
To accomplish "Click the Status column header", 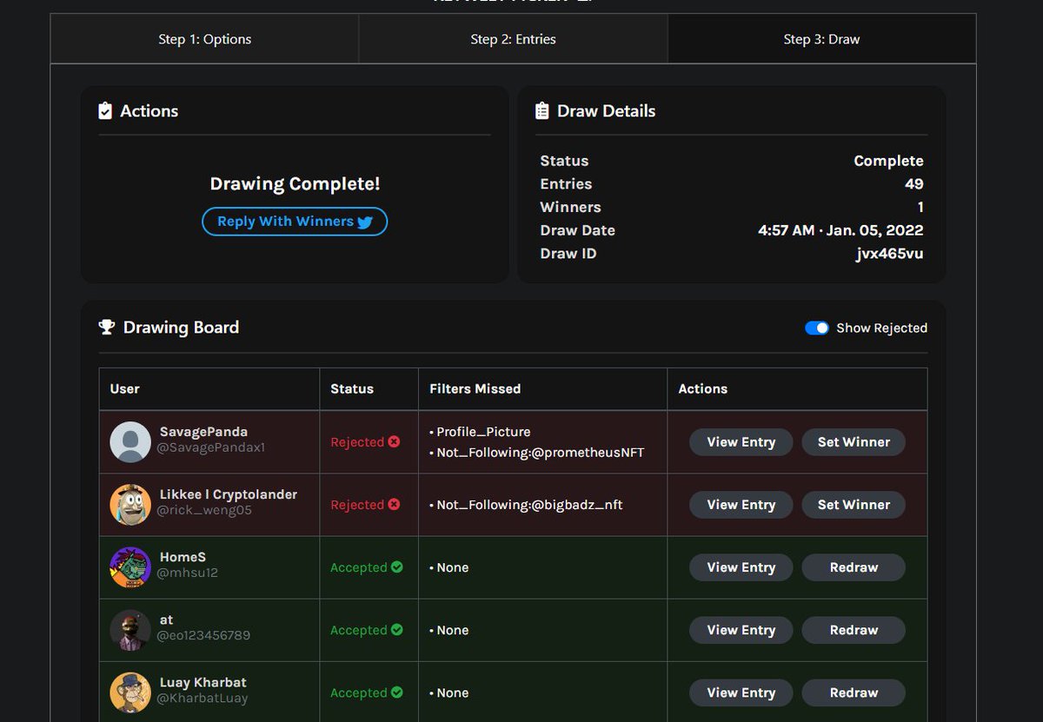I will (x=352, y=389).
